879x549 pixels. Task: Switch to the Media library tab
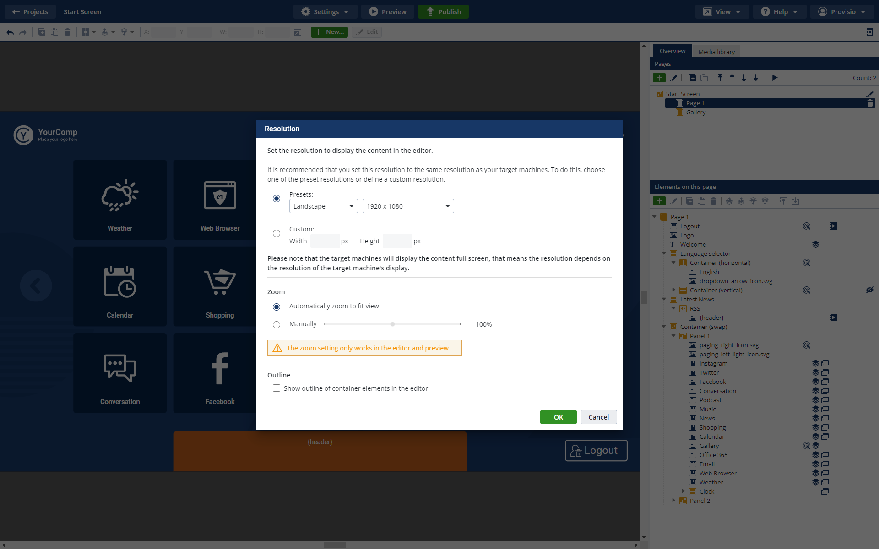coord(716,52)
